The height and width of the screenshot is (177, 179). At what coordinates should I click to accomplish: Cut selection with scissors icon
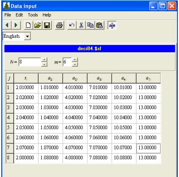point(81,25)
